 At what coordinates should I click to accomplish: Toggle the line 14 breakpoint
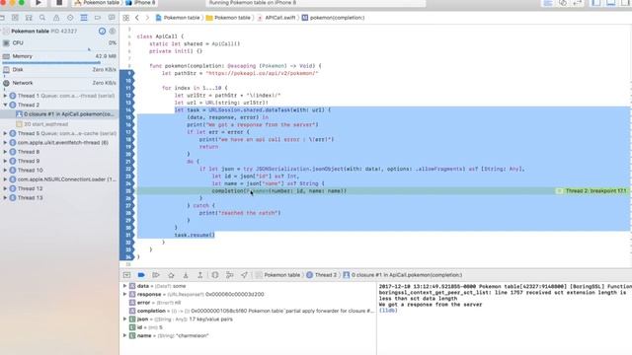pyautogui.click(x=127, y=109)
